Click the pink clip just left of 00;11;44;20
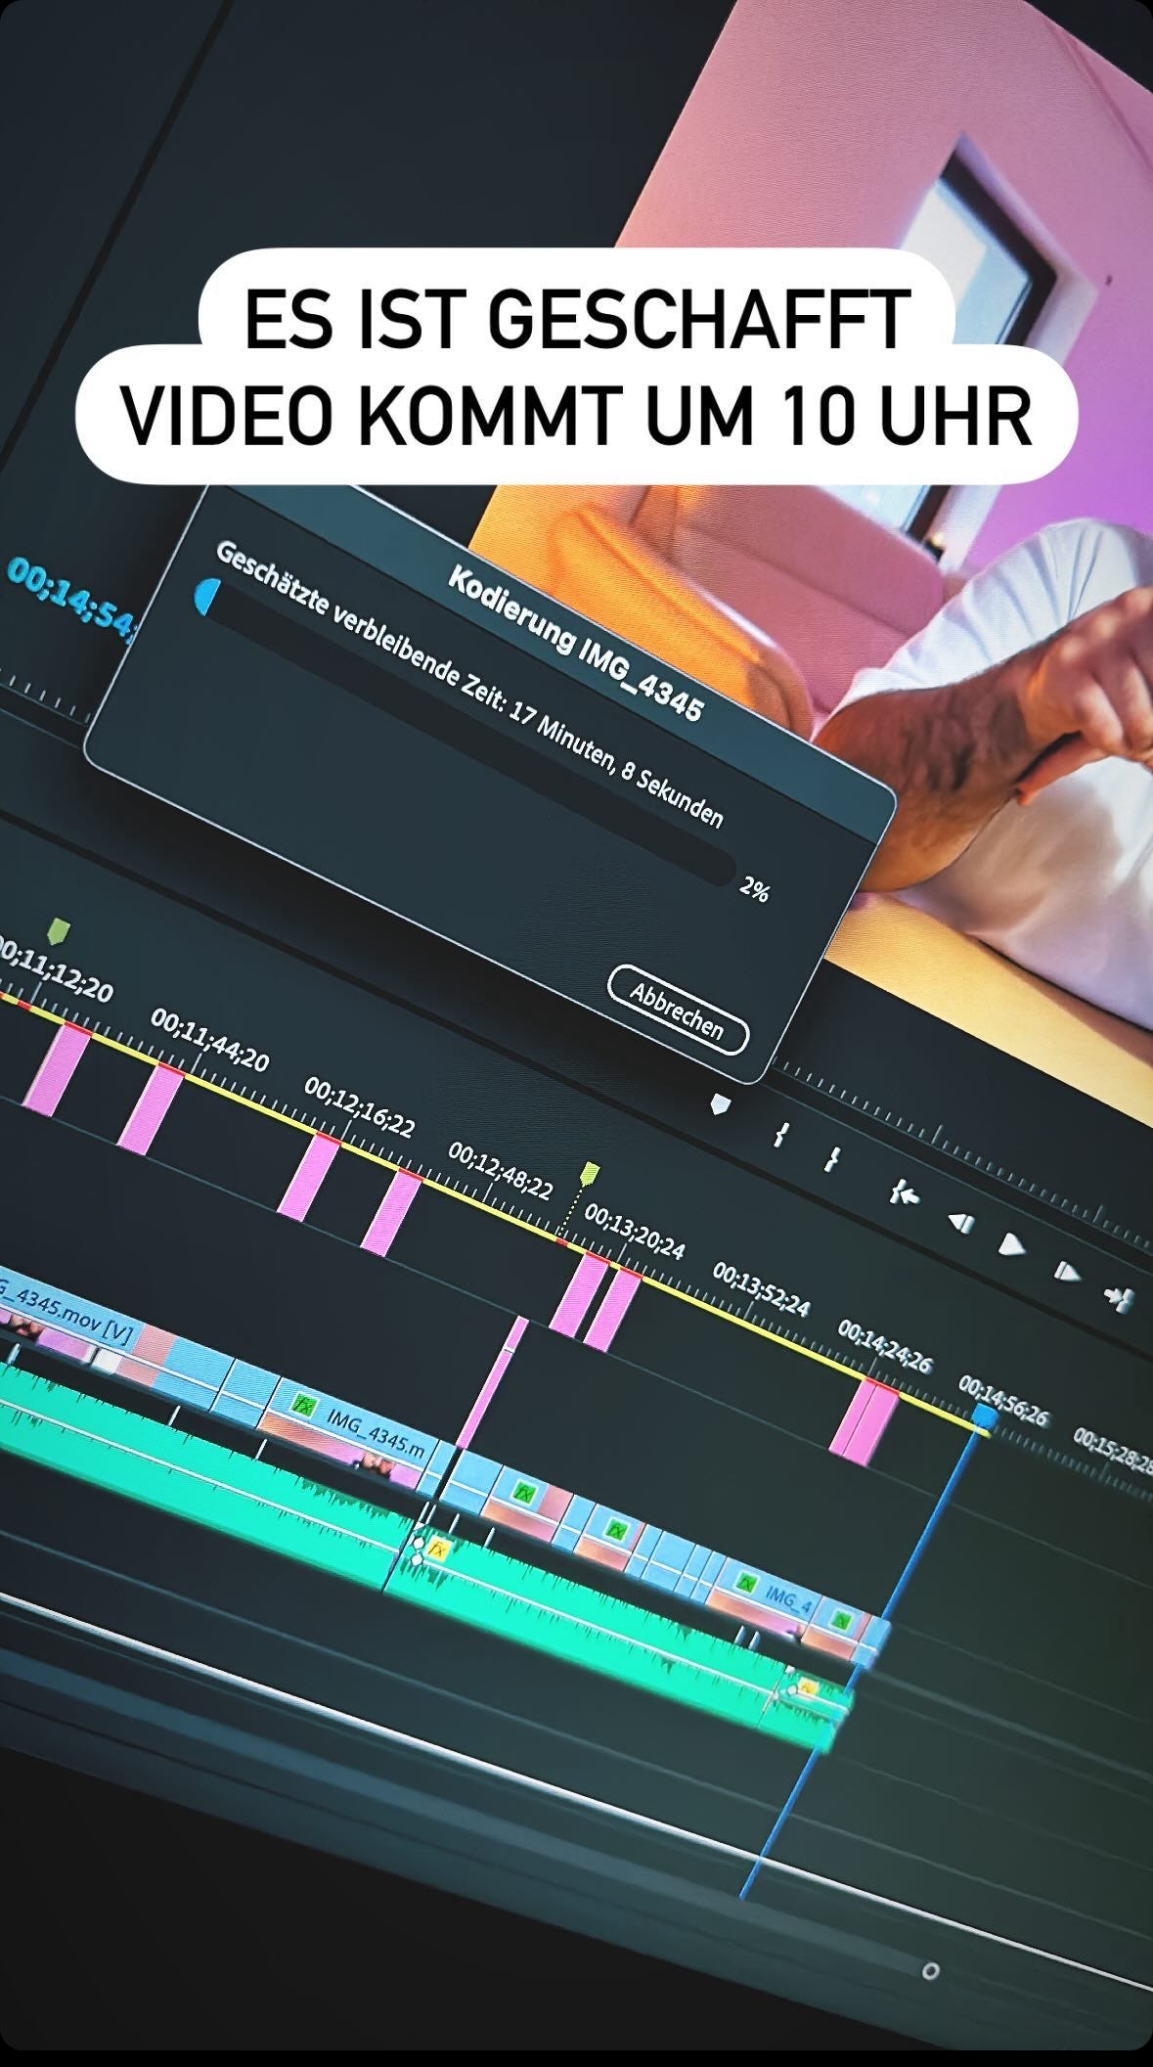The image size is (1153, 2067). (x=151, y=1109)
